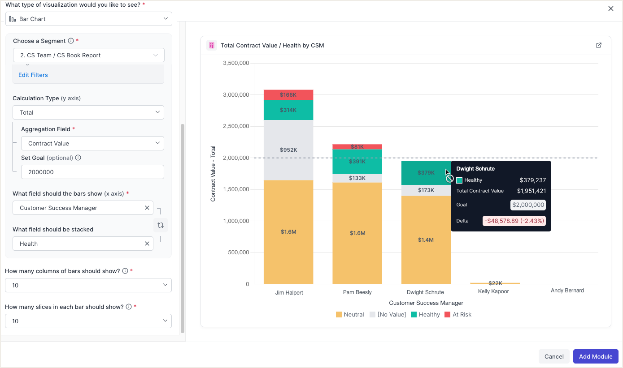The height and width of the screenshot is (368, 623).
Task: Toggle Healthy series in chart legend
Action: tap(425, 315)
